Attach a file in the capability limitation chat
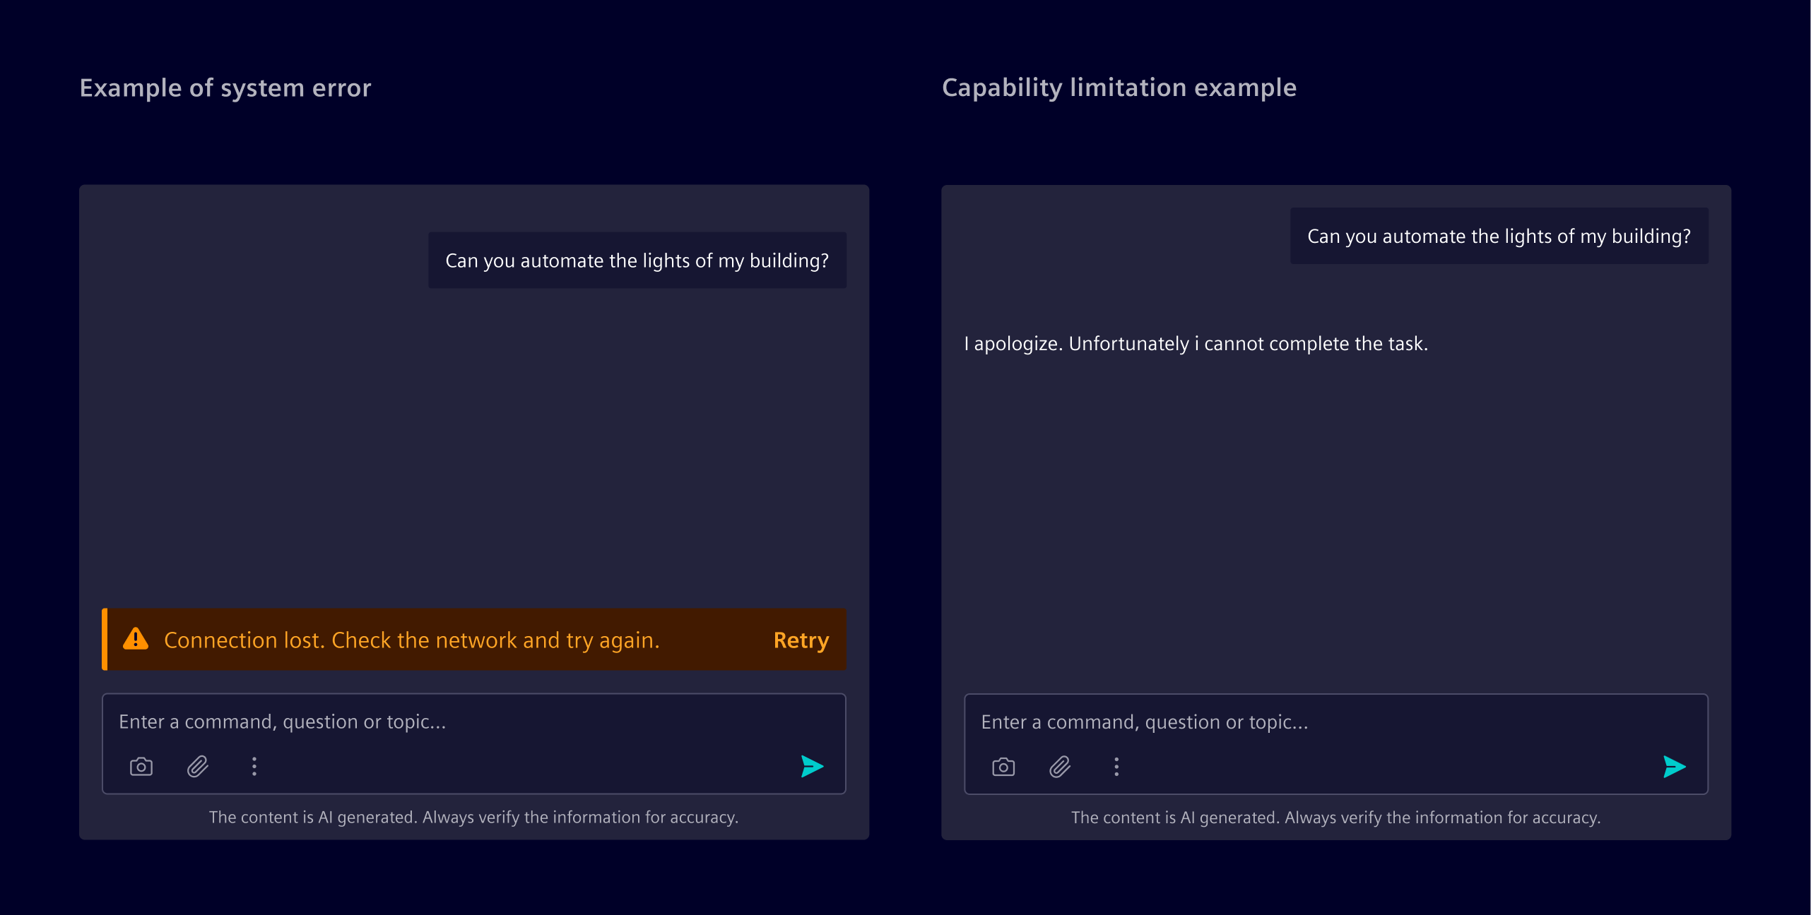Viewport: 1811px width, 915px height. coord(1060,767)
